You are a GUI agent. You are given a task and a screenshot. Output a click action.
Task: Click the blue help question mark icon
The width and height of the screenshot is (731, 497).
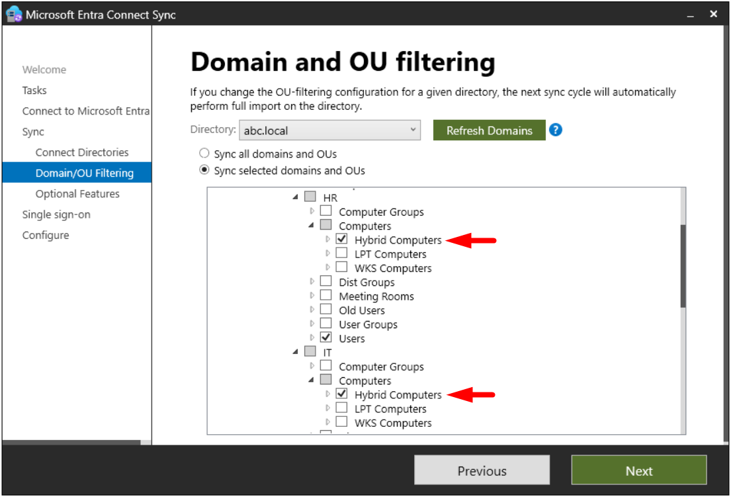tap(555, 130)
